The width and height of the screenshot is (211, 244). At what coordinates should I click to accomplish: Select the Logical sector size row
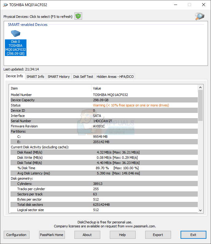[x=104, y=210]
